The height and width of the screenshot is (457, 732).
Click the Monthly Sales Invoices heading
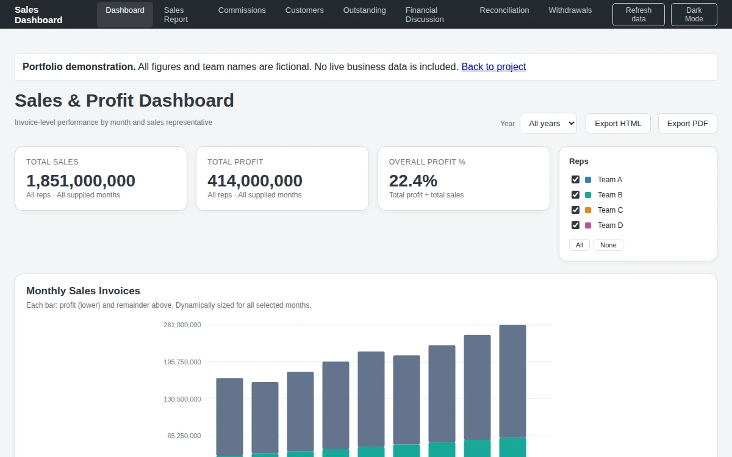(x=83, y=291)
